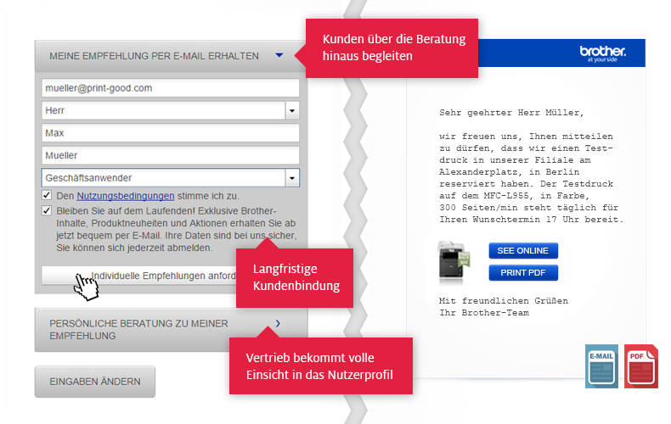Focus the email field with mueller@print-good.com
671x424 pixels.
click(171, 88)
